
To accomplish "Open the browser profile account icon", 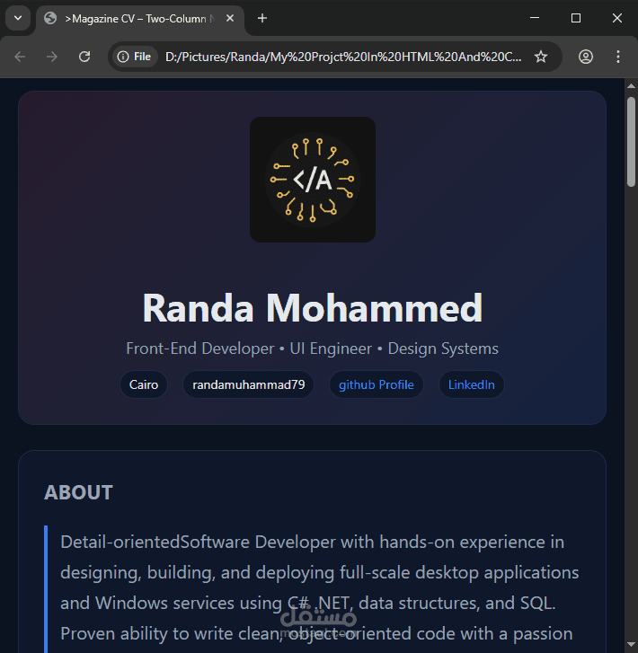I will point(586,57).
